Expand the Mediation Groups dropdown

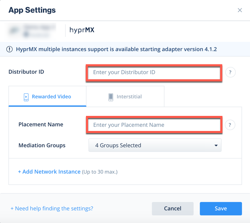click(155, 145)
